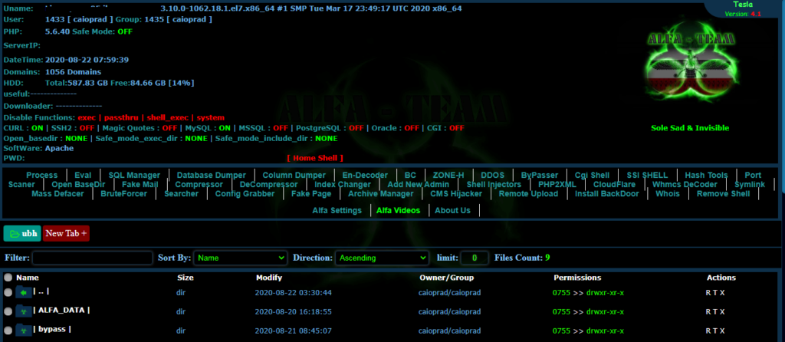
Task: Click the limit number field
Action: 474,258
